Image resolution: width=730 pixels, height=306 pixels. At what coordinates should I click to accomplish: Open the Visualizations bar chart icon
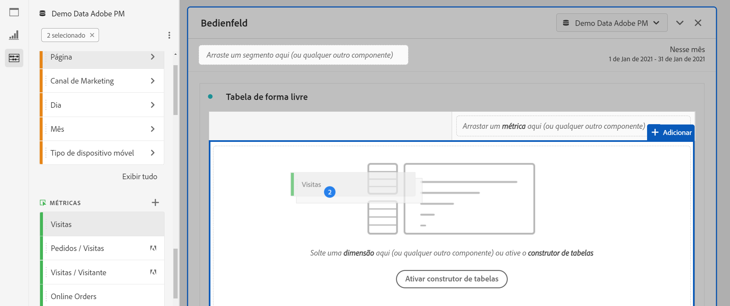14,35
